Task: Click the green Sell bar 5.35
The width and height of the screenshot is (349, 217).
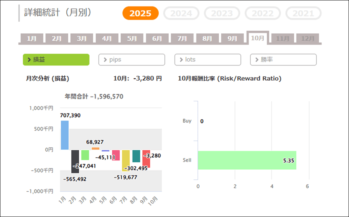Action: (247, 160)
